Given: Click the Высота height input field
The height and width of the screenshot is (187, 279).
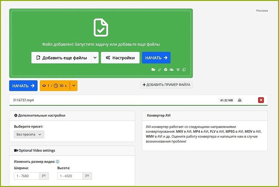Looking at the screenshot, I should pos(70,176).
